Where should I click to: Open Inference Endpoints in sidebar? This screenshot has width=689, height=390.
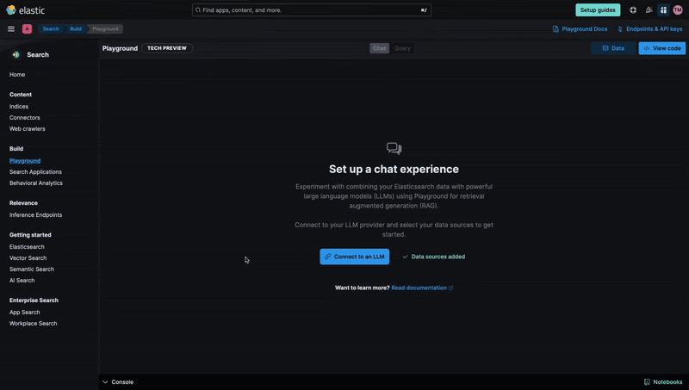tap(35, 215)
